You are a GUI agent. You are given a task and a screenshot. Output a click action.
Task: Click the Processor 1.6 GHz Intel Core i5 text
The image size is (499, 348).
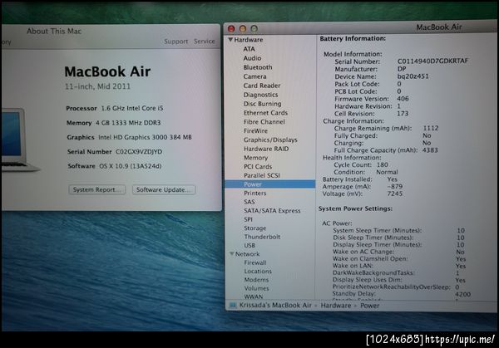pyautogui.click(x=115, y=108)
